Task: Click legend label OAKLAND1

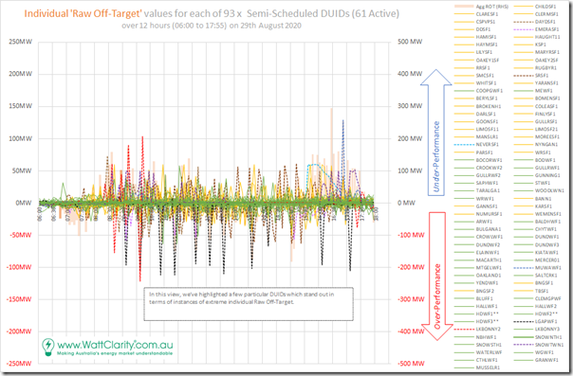Action: [x=489, y=276]
